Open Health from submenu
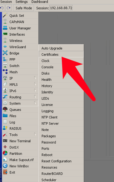114x182 pixels. coord(61,79)
